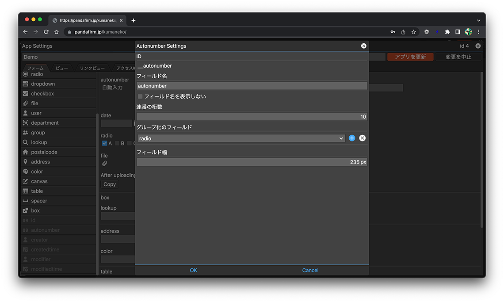Select the lookup field in sidebar
Image resolution: width=504 pixels, height=302 pixels.
39,142
